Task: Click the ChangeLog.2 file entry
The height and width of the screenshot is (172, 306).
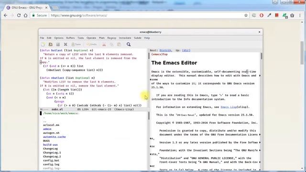Action: coord(52,156)
